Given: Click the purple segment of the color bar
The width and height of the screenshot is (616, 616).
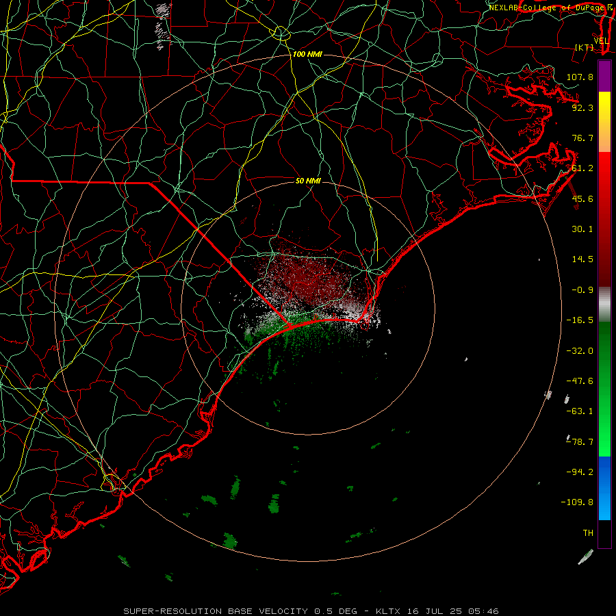Looking at the screenshot, I should 604,76.
